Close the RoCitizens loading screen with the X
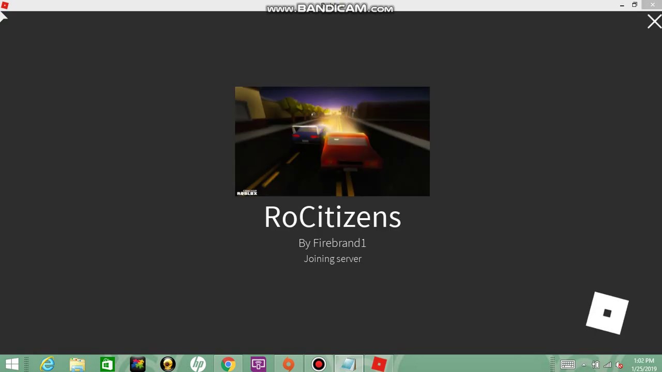 point(654,22)
